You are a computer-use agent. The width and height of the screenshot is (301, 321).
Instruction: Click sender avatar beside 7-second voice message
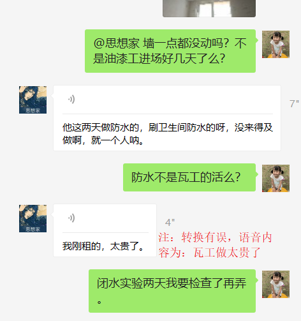tap(33, 100)
